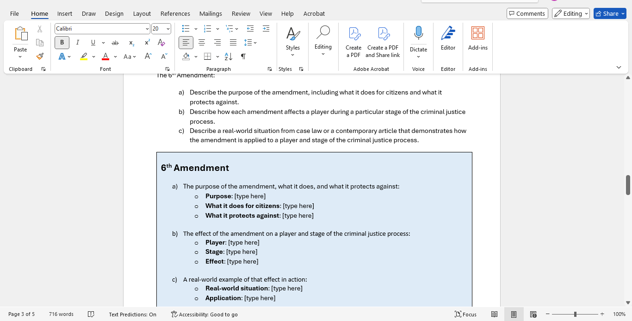This screenshot has width=632, height=321.
Task: Click the proofing book icon in status bar
Action: [91, 314]
